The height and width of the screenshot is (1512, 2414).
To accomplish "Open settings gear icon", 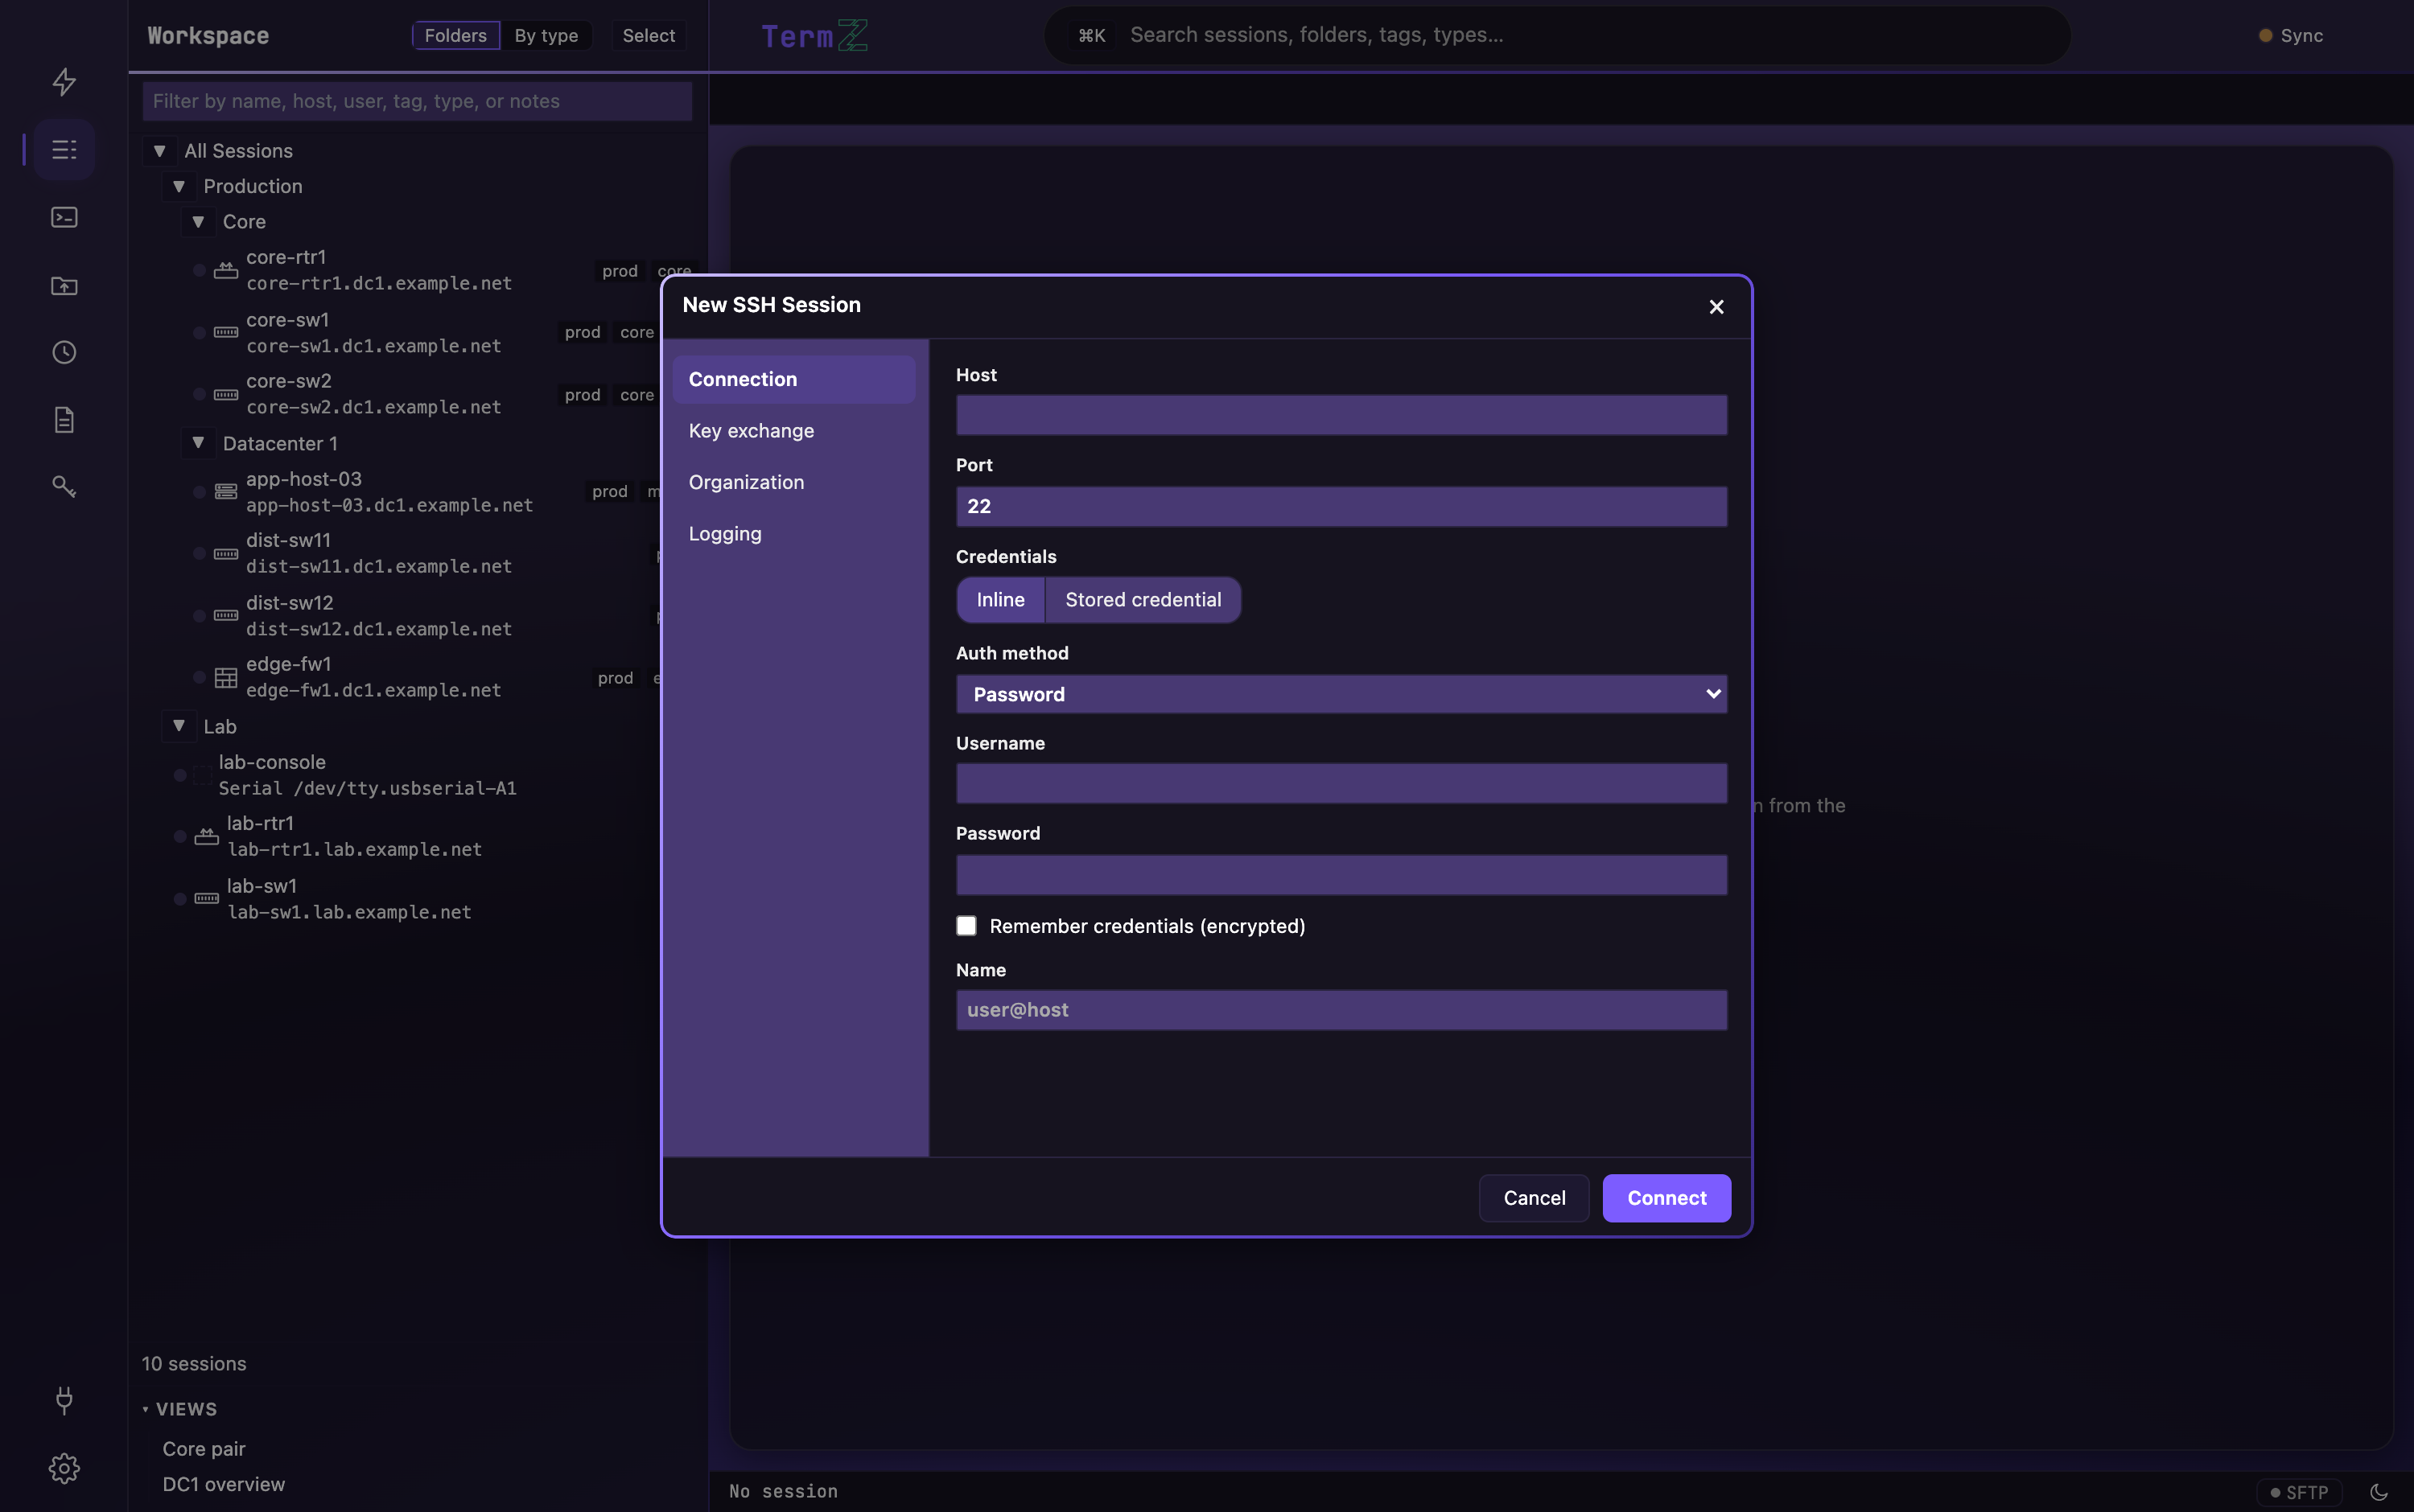I will [64, 1468].
